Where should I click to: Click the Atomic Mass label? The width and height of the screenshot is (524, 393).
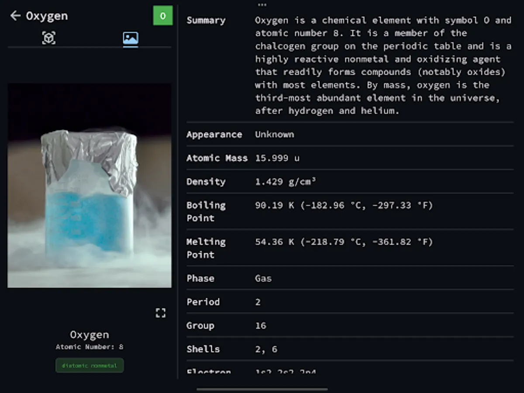(x=217, y=158)
